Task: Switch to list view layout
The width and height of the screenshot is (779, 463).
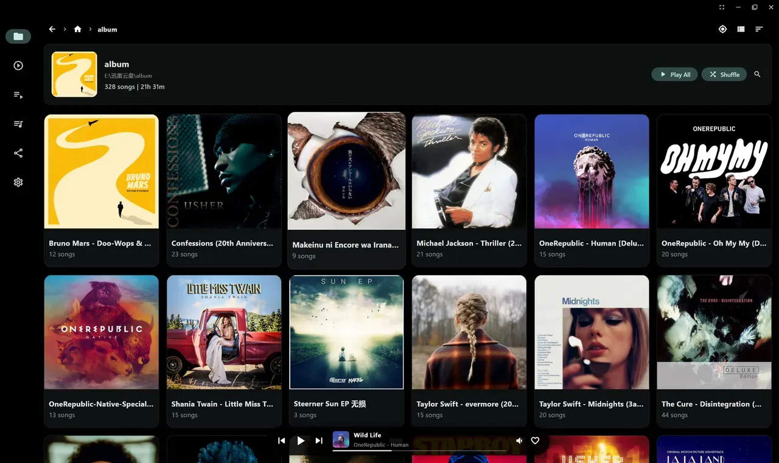Action: (741, 29)
